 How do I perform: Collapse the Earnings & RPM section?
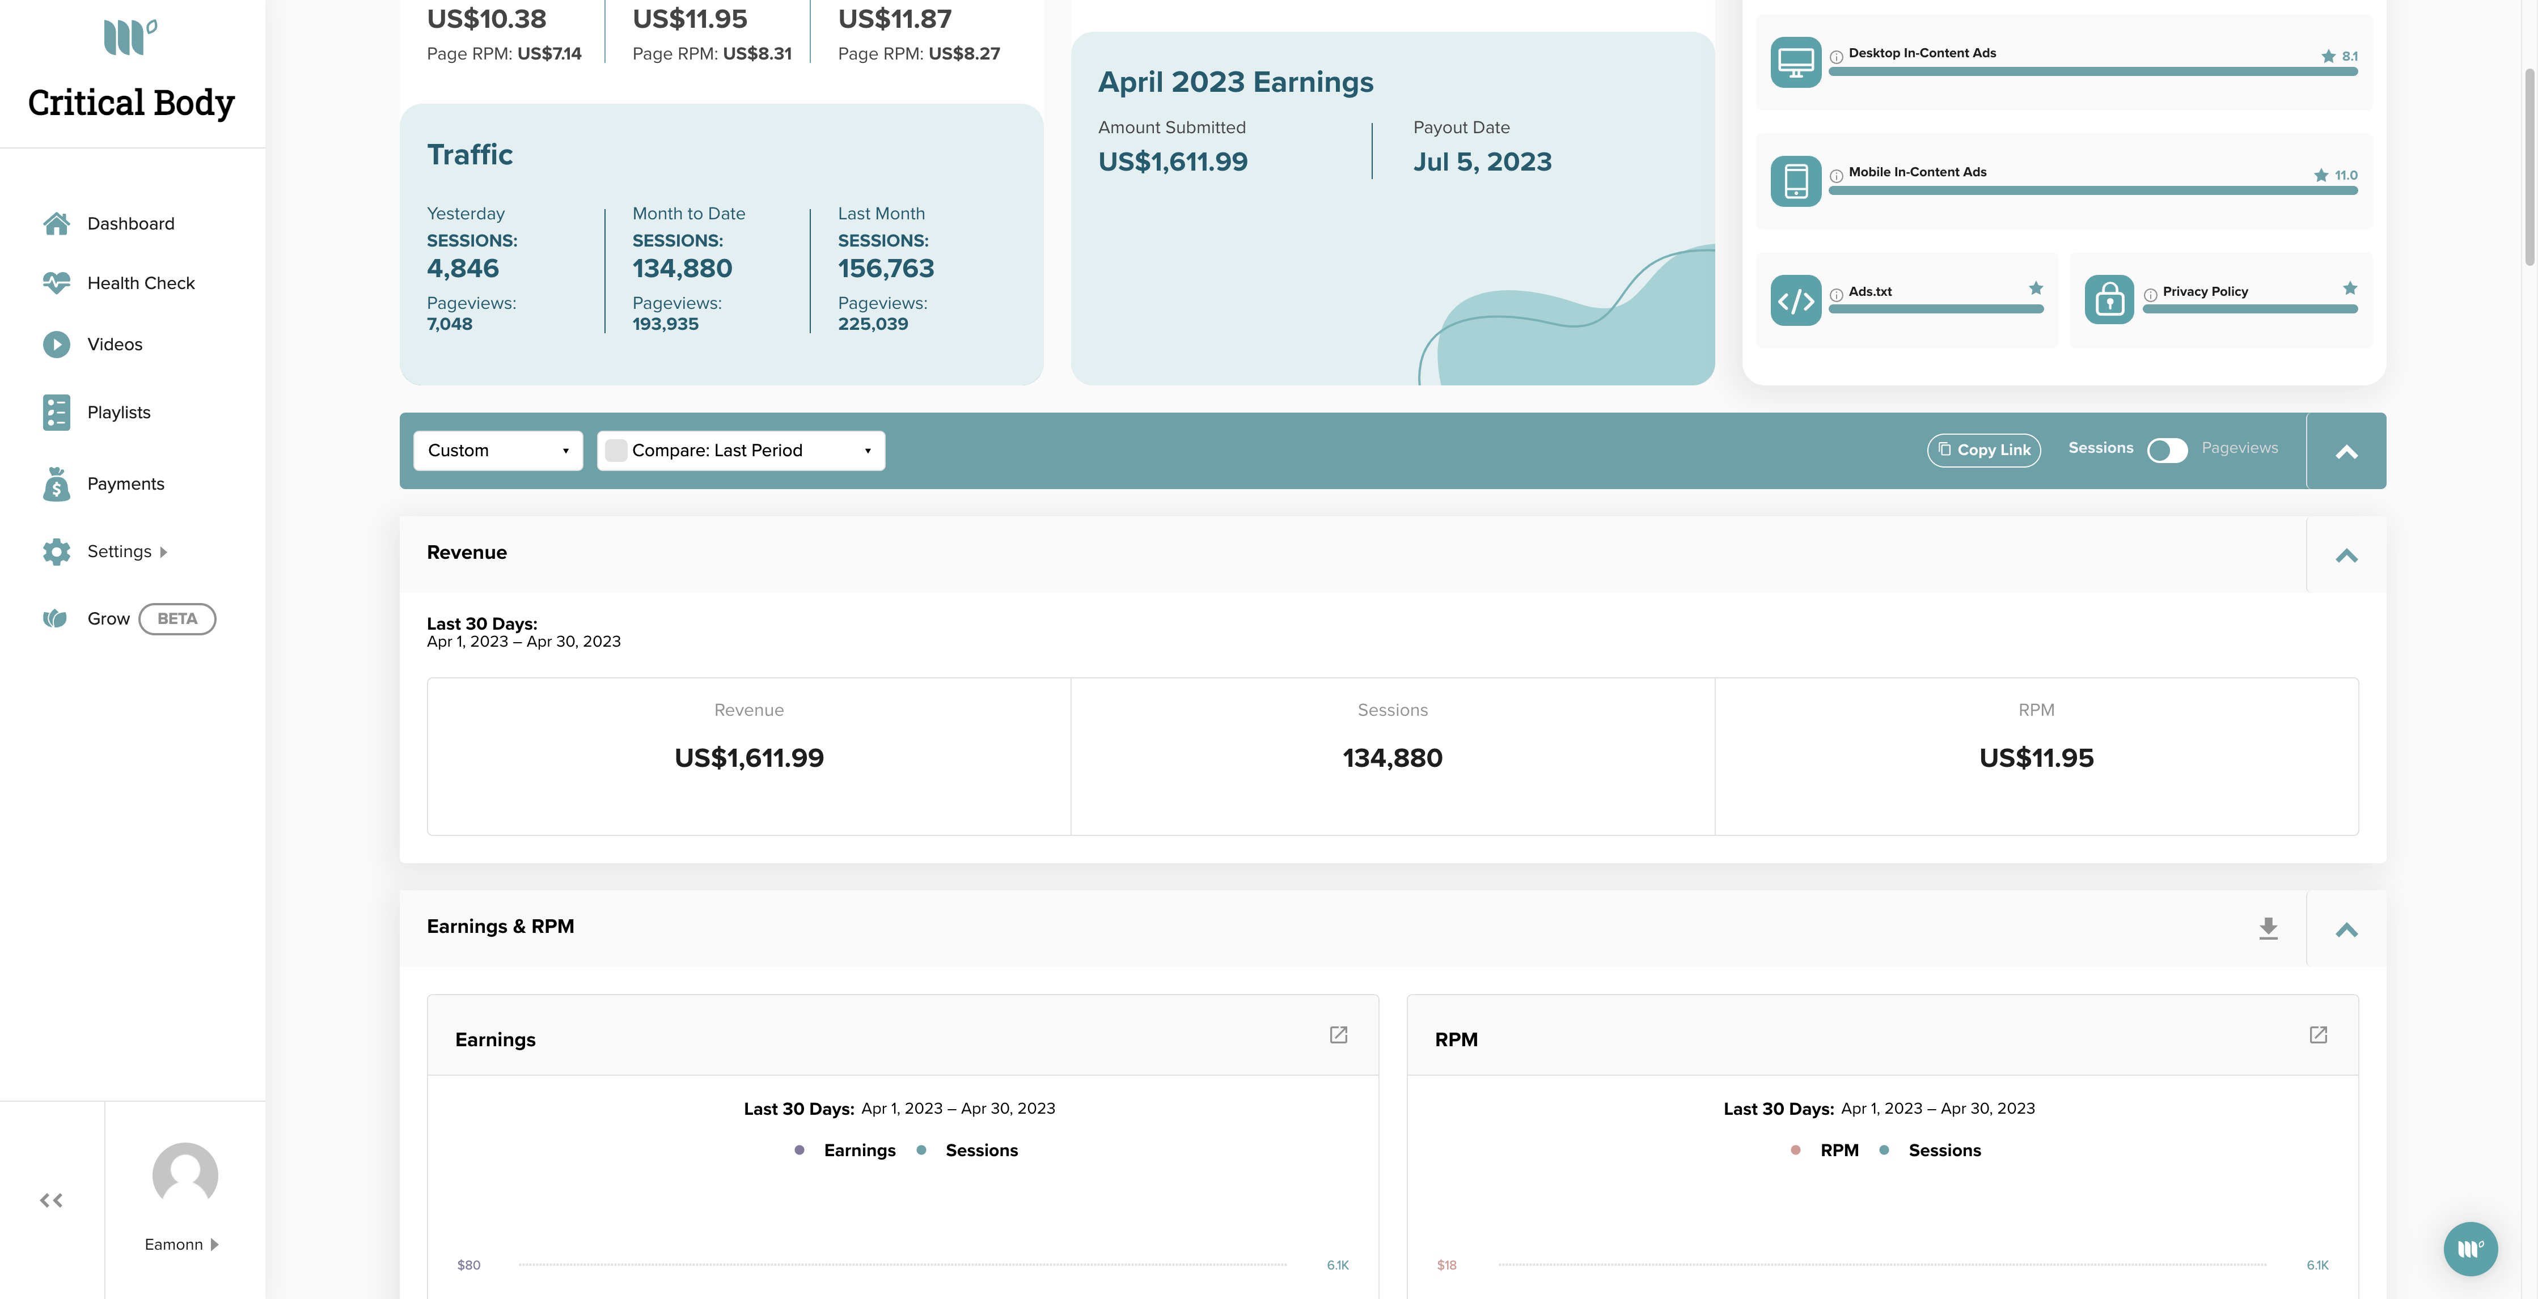coord(2346,929)
